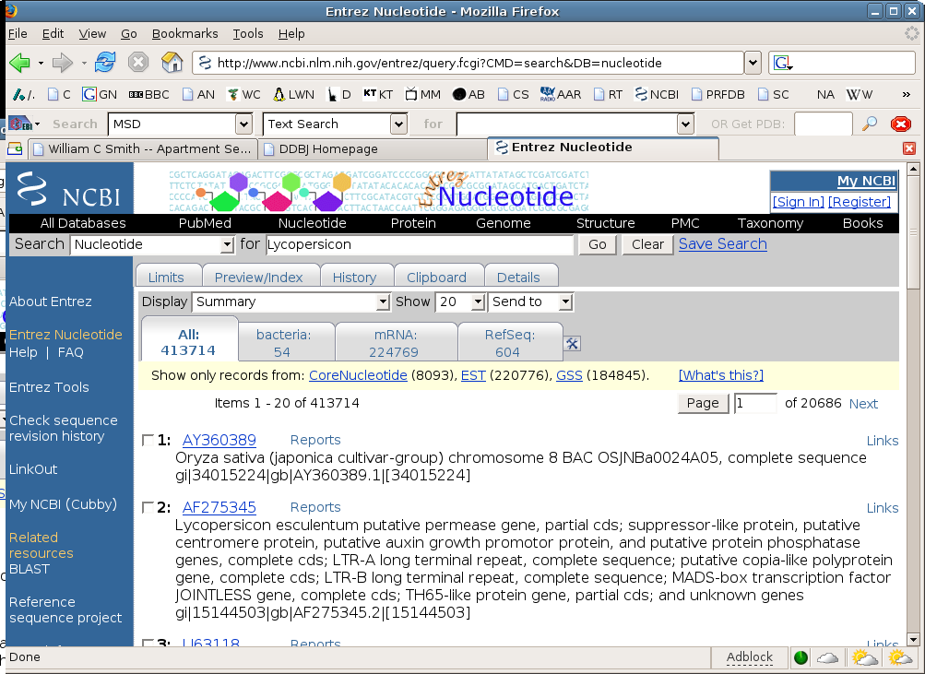Click the Go search button

tap(597, 244)
